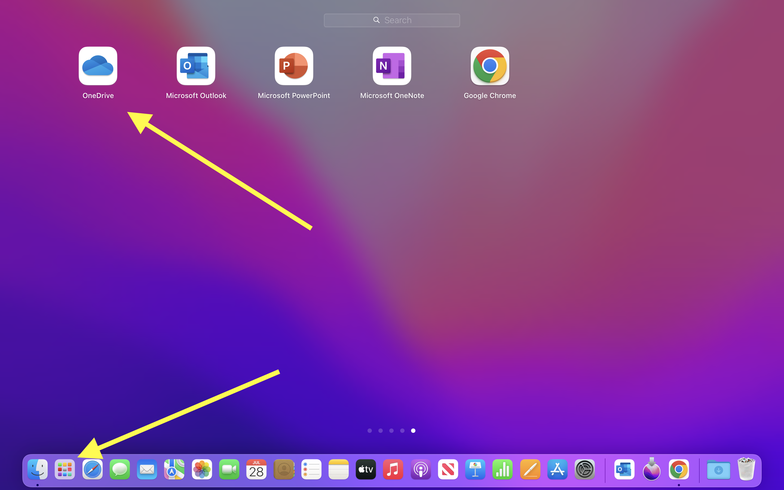The width and height of the screenshot is (784, 490).
Task: Open Apple TV from the Dock
Action: pyautogui.click(x=366, y=469)
